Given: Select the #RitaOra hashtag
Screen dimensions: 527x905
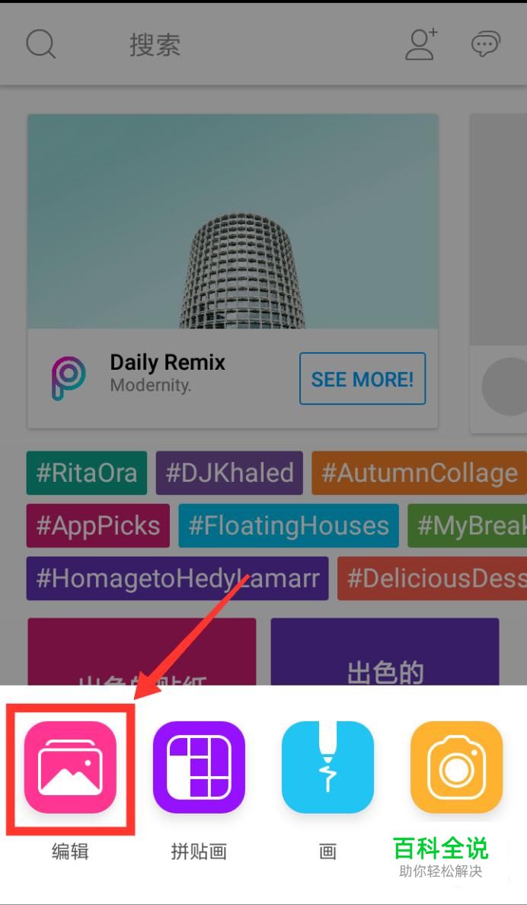Looking at the screenshot, I should pos(87,473).
